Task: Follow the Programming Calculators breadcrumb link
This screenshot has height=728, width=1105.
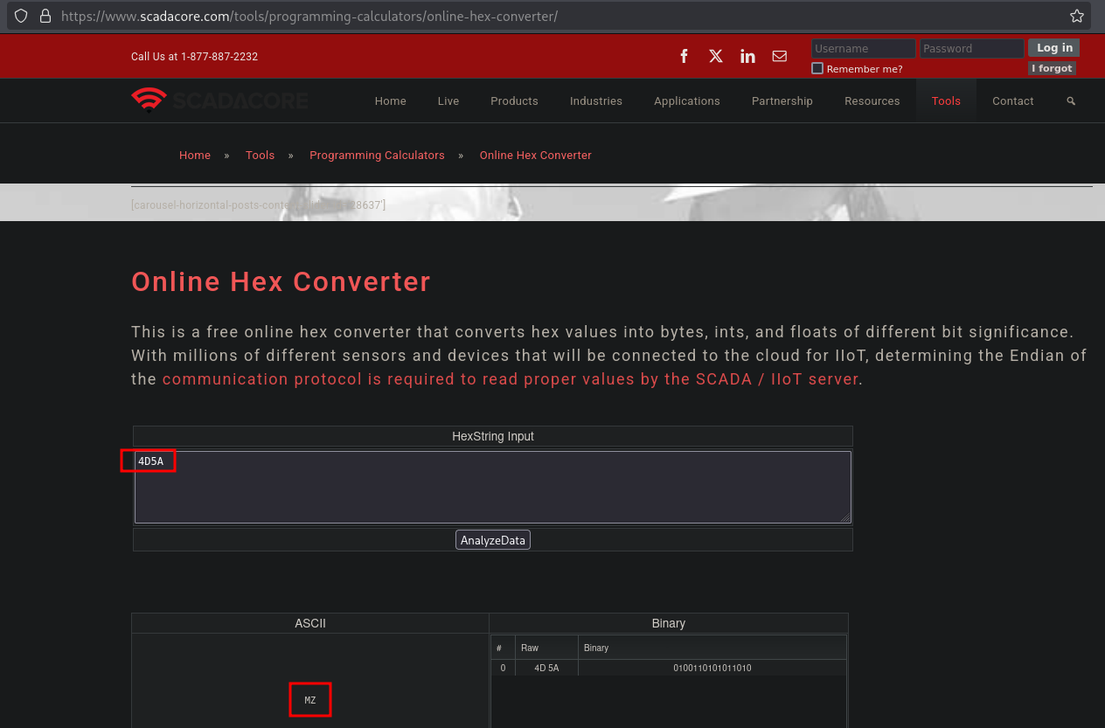Action: point(377,156)
